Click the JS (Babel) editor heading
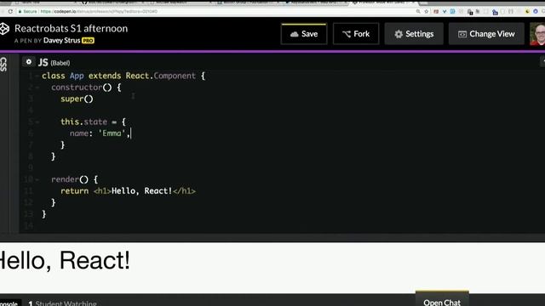Image resolution: width=545 pixels, height=306 pixels. (x=54, y=62)
